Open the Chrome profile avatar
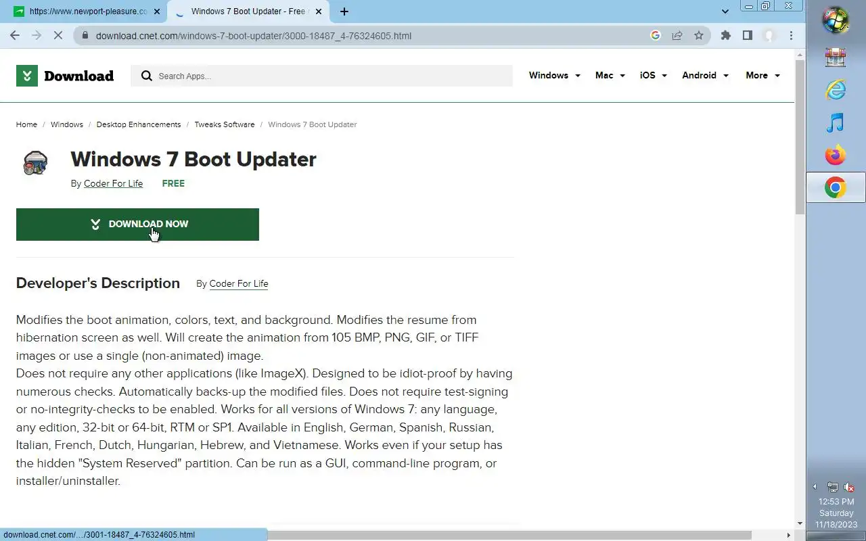The width and height of the screenshot is (866, 541). [769, 36]
